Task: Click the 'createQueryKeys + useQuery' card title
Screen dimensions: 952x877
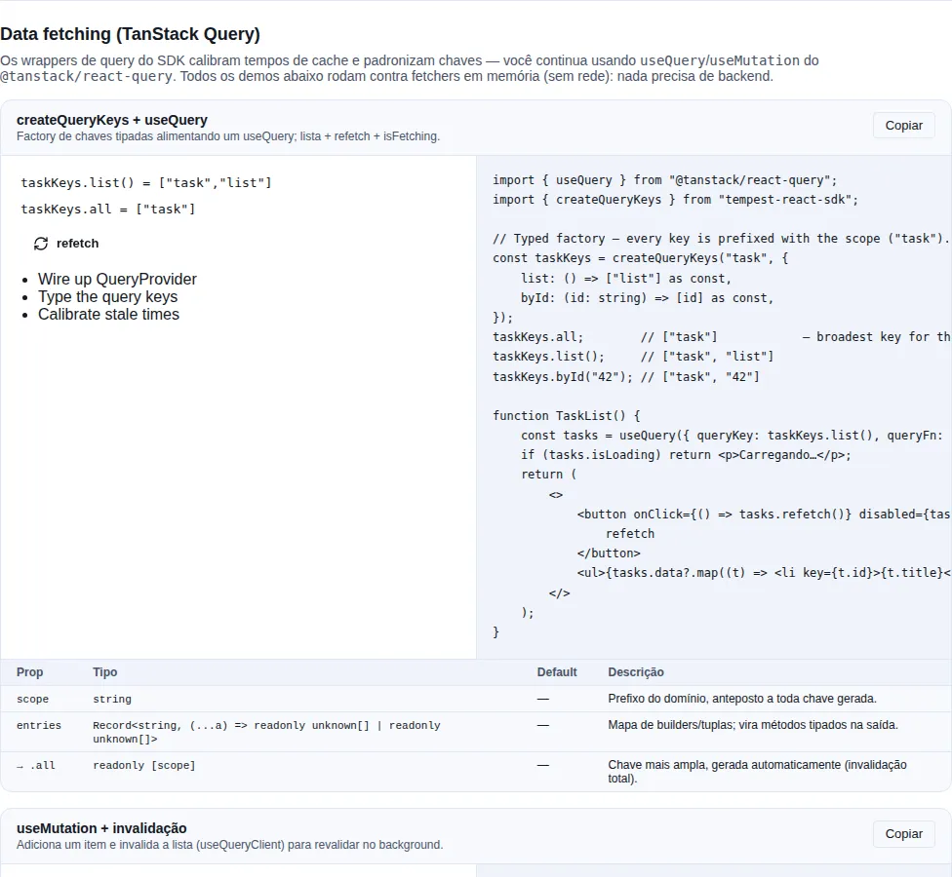Action: click(112, 120)
